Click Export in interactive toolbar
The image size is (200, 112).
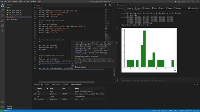pyautogui.click(x=161, y=8)
